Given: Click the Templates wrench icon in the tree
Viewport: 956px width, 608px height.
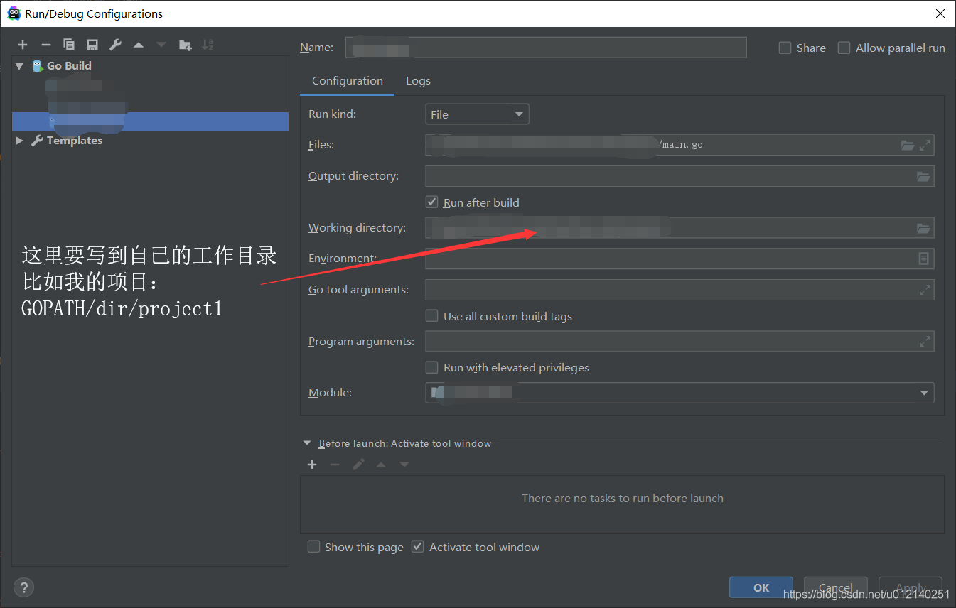Looking at the screenshot, I should [37, 141].
